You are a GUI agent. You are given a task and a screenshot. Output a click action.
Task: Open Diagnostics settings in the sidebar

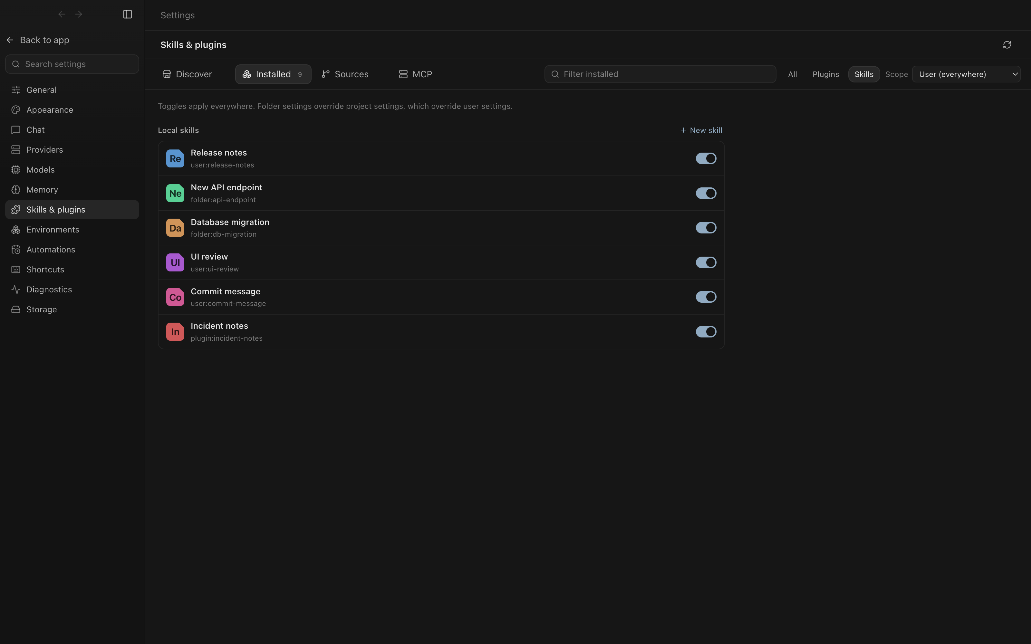tap(72, 289)
